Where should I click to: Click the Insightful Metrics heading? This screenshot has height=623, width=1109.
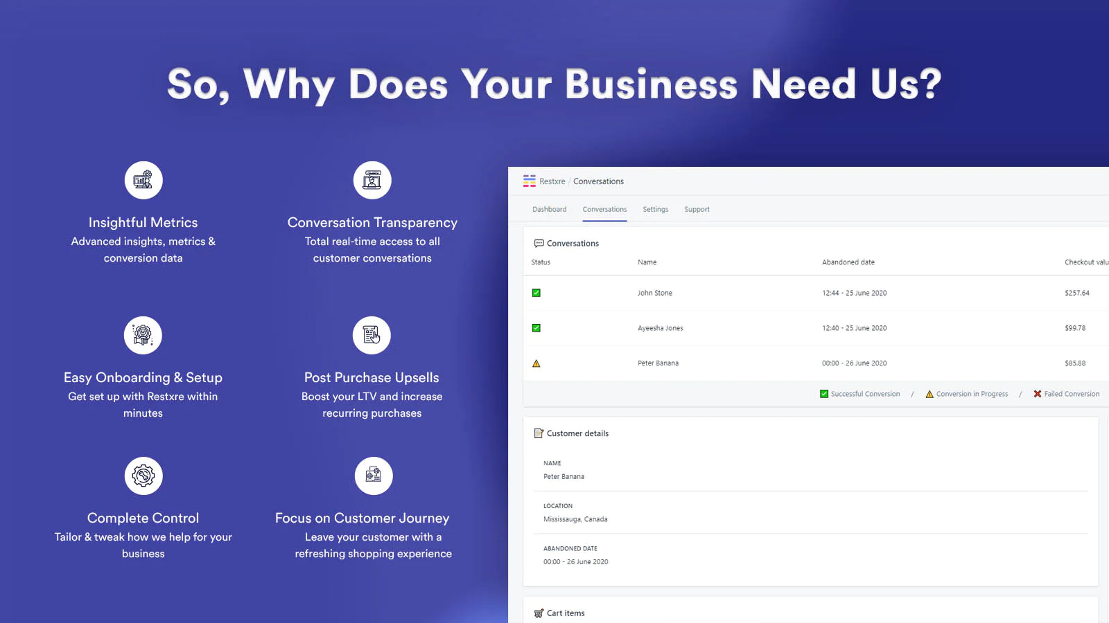pos(143,222)
